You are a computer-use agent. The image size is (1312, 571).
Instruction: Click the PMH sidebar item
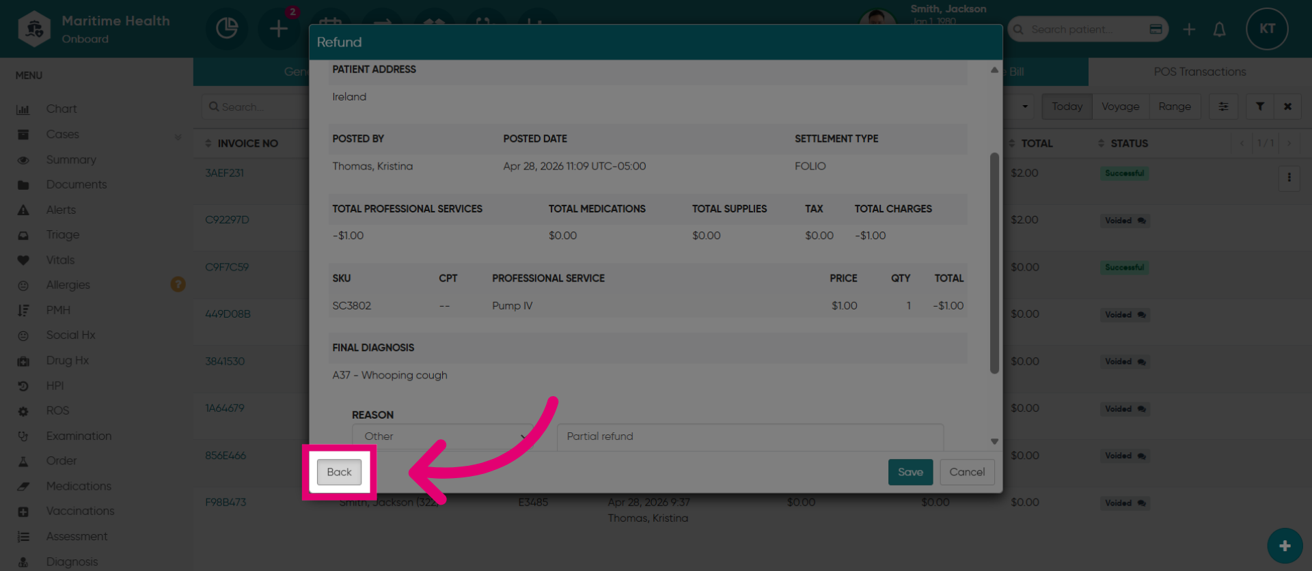point(58,311)
